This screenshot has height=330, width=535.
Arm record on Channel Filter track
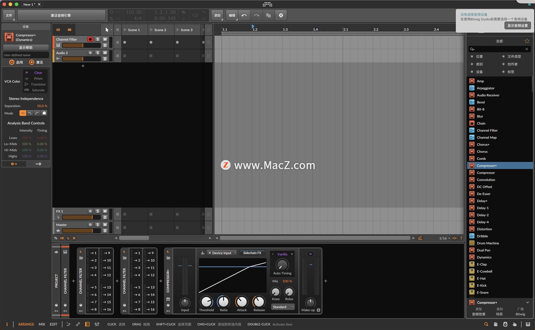coord(90,39)
